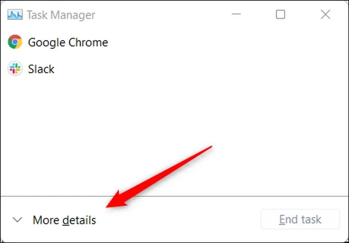This screenshot has width=349, height=243.
Task: Select the Google Chrome name text
Action: [x=68, y=42]
